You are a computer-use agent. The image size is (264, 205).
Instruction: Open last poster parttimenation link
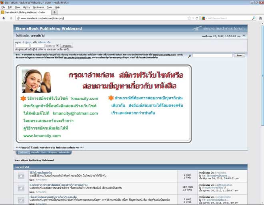click(224, 185)
